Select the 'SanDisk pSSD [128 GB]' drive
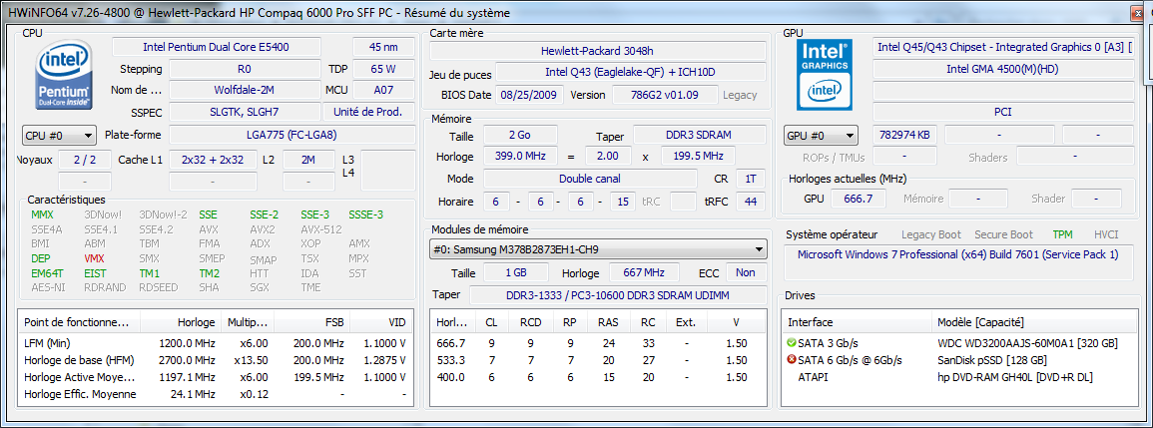The image size is (1153, 428). coord(958,360)
